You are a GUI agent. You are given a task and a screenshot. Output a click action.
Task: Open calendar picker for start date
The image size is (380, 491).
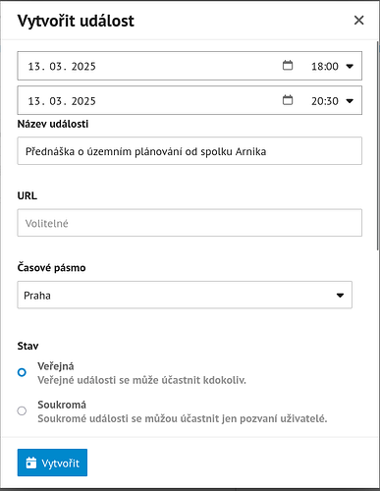click(x=288, y=66)
